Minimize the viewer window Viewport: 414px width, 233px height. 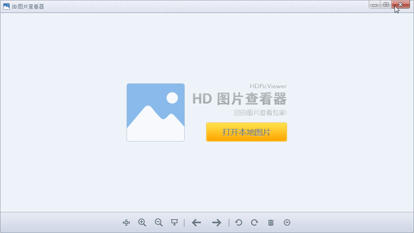click(374, 4)
